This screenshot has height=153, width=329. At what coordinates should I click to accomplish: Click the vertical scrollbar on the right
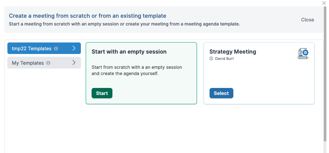click(325, 74)
